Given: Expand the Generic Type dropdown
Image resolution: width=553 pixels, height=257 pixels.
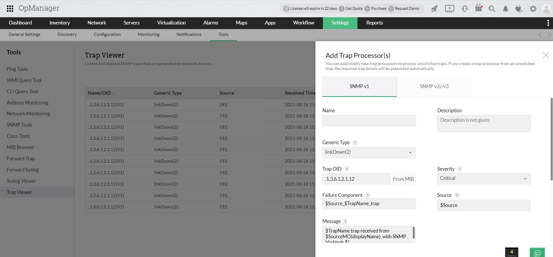Looking at the screenshot, I should point(410,153).
